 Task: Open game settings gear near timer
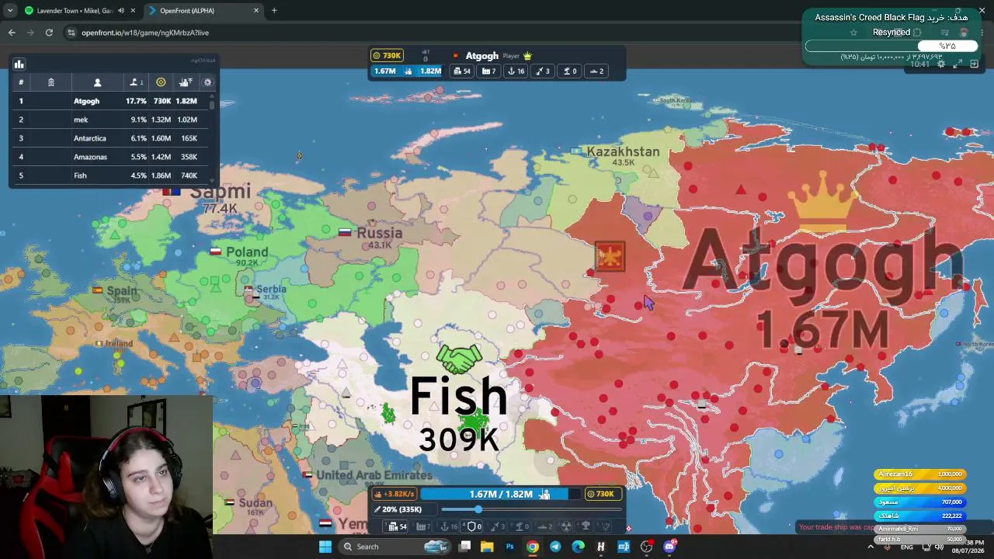tap(941, 64)
